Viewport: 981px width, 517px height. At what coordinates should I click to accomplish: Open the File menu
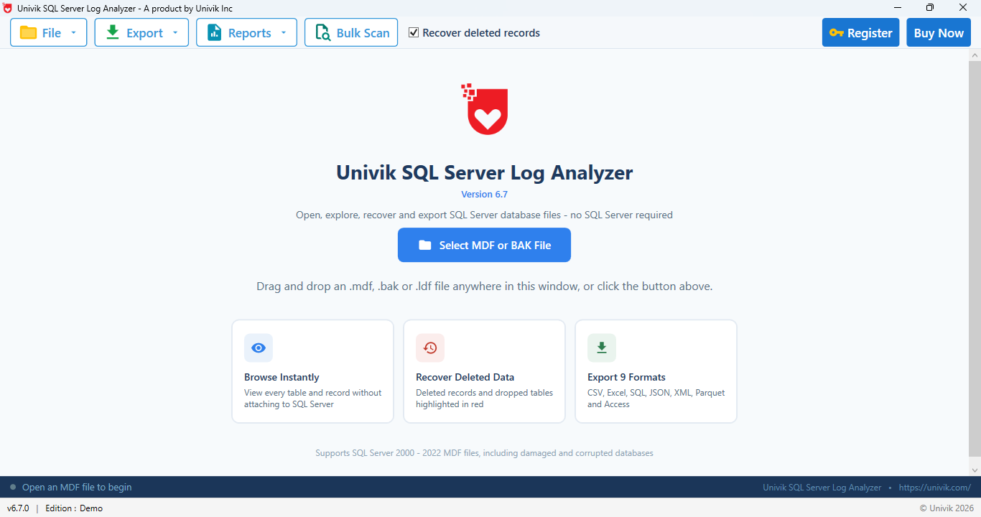49,32
